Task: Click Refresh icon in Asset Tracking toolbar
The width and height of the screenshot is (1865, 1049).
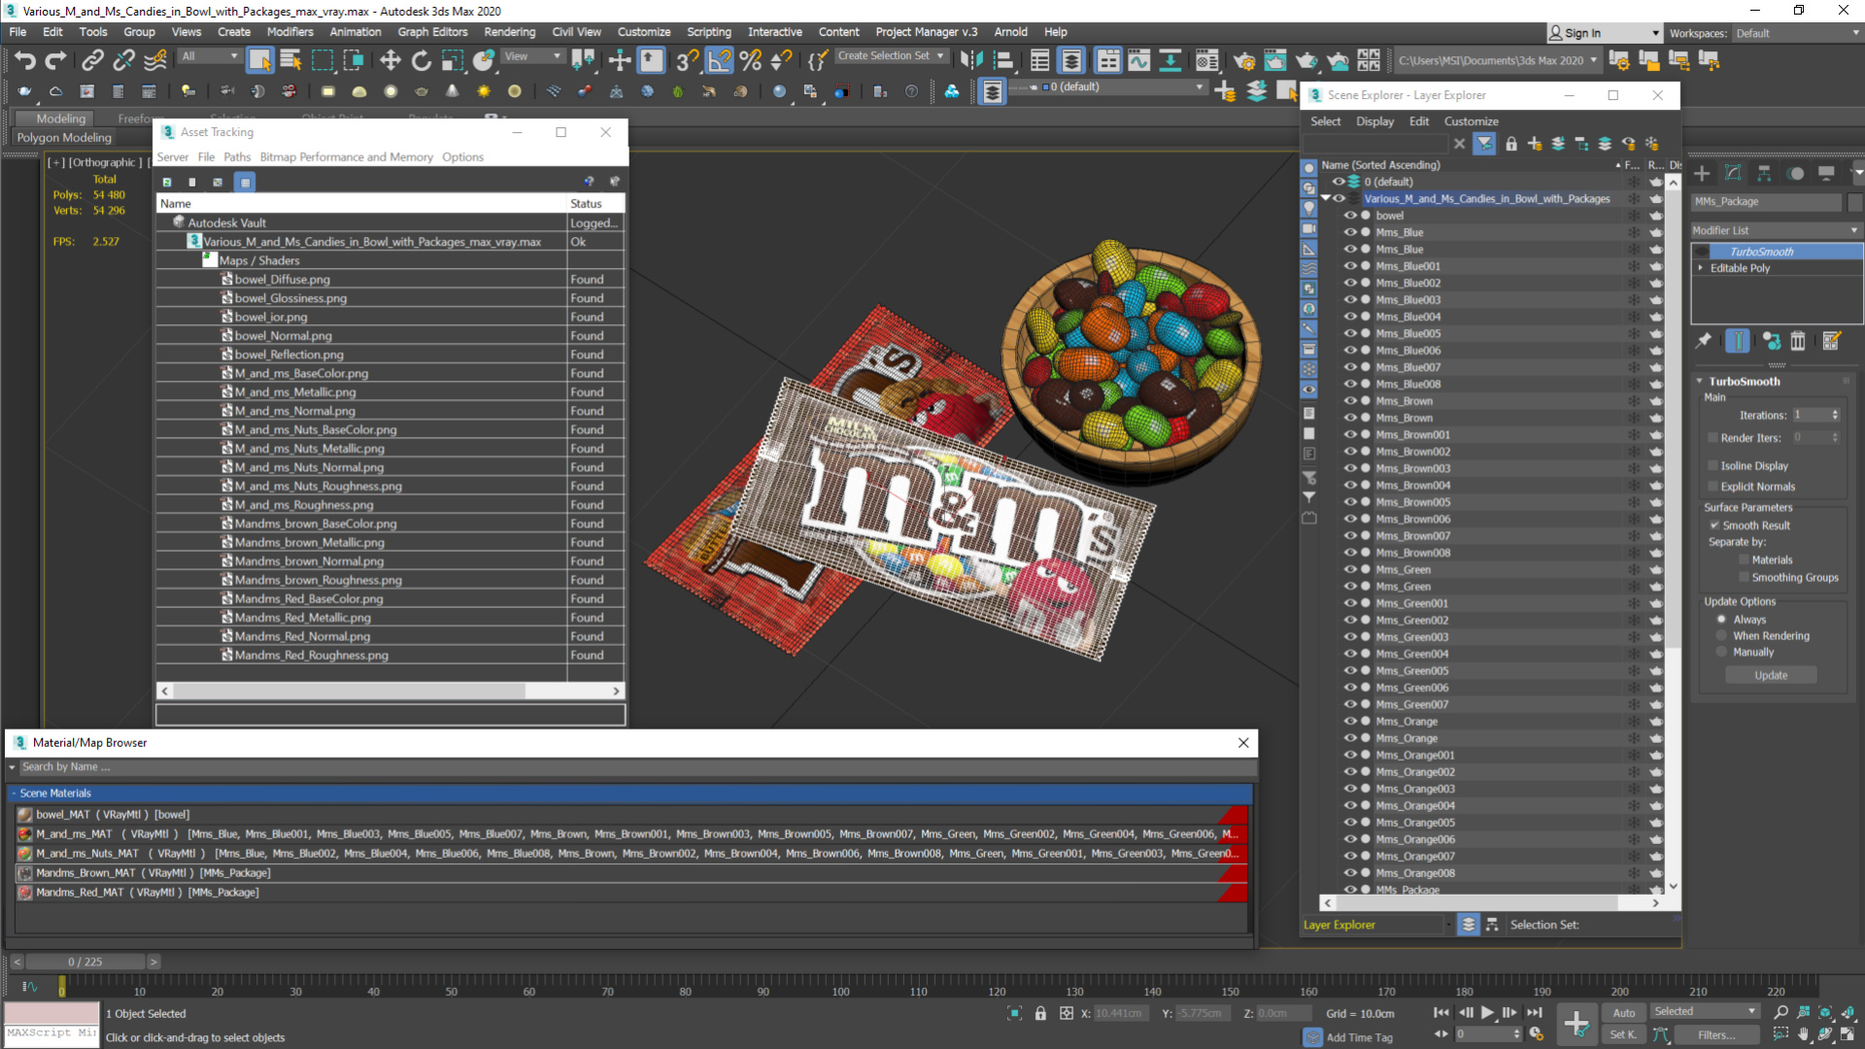Action: 167,182
